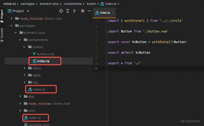Click element-plus in the breadcrumb path
The height and width of the screenshot is (126, 204).
(x=49, y=4)
